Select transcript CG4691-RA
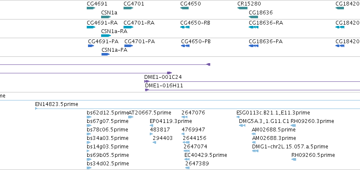 pyautogui.click(x=91, y=27)
